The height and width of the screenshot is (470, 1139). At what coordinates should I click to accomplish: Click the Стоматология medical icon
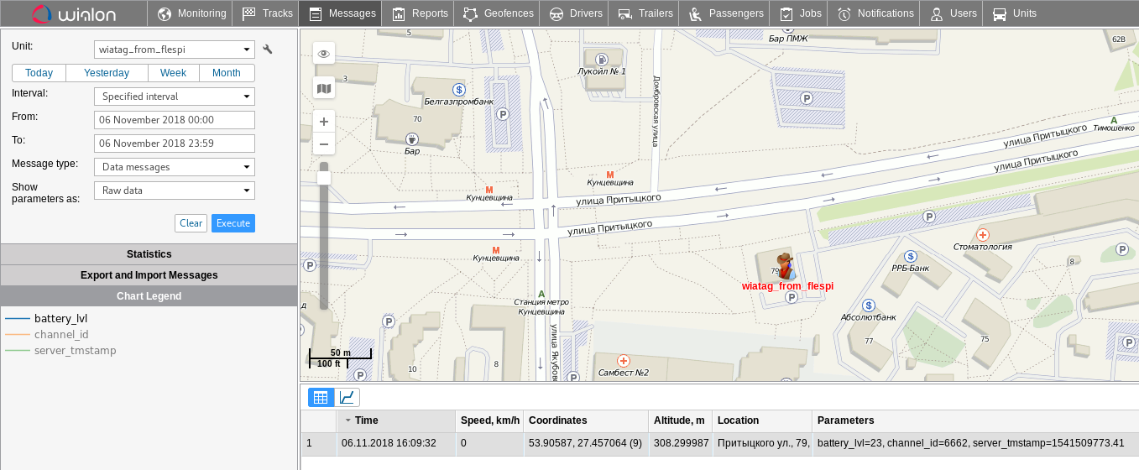(982, 234)
